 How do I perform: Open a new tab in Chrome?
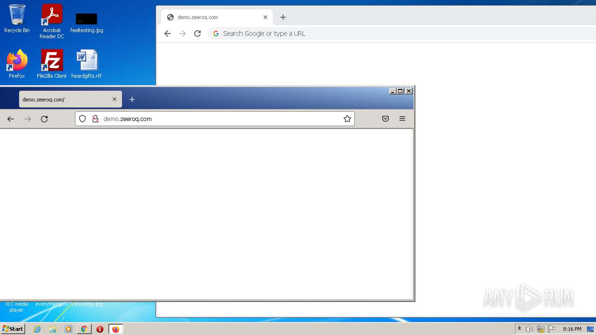click(x=283, y=17)
